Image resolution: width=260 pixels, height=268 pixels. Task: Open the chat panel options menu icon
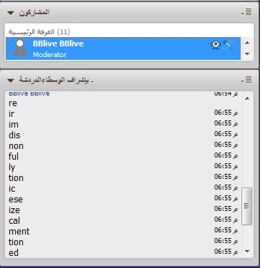(247, 80)
